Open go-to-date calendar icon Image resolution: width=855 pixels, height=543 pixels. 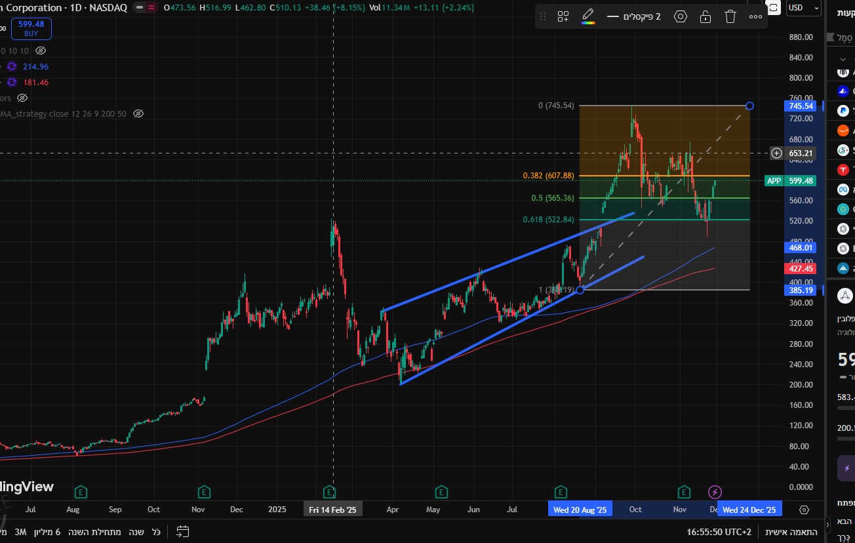click(183, 531)
